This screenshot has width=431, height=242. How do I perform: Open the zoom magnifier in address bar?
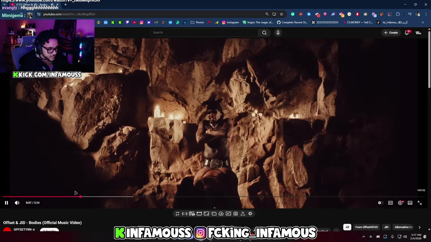(267, 14)
